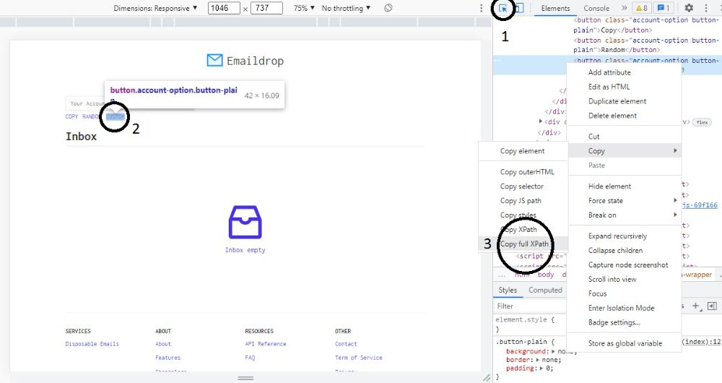This screenshot has height=383, width=722.
Task: Click the rotate screen icon
Action: 388,8
